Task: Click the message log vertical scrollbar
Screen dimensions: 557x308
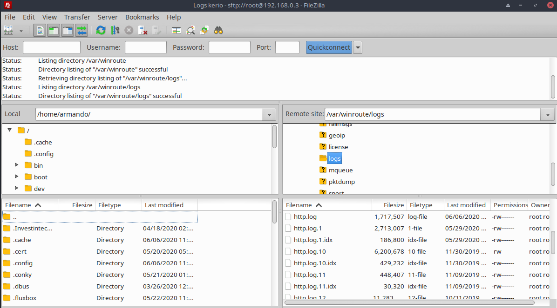Action: [x=553, y=86]
